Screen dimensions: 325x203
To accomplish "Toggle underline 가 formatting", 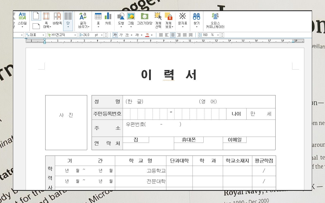I will pos(127,35).
